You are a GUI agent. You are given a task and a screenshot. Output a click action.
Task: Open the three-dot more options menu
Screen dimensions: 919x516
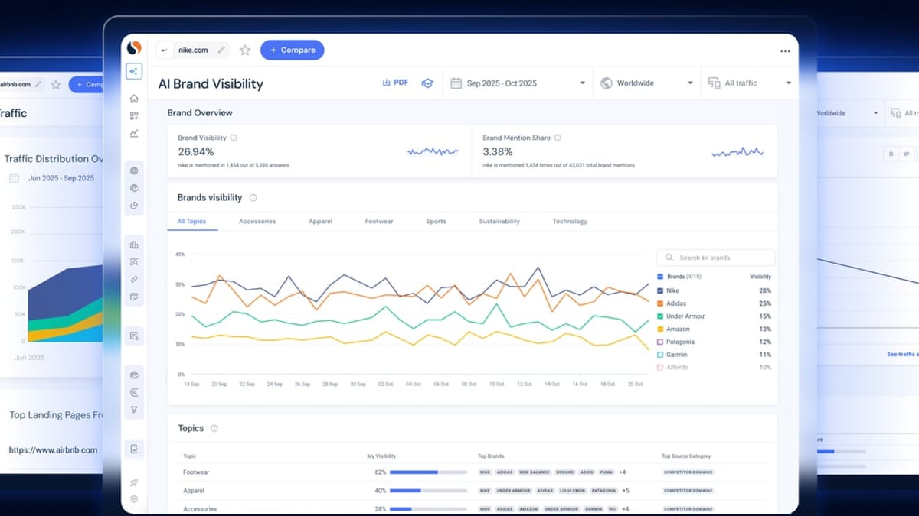(x=785, y=51)
